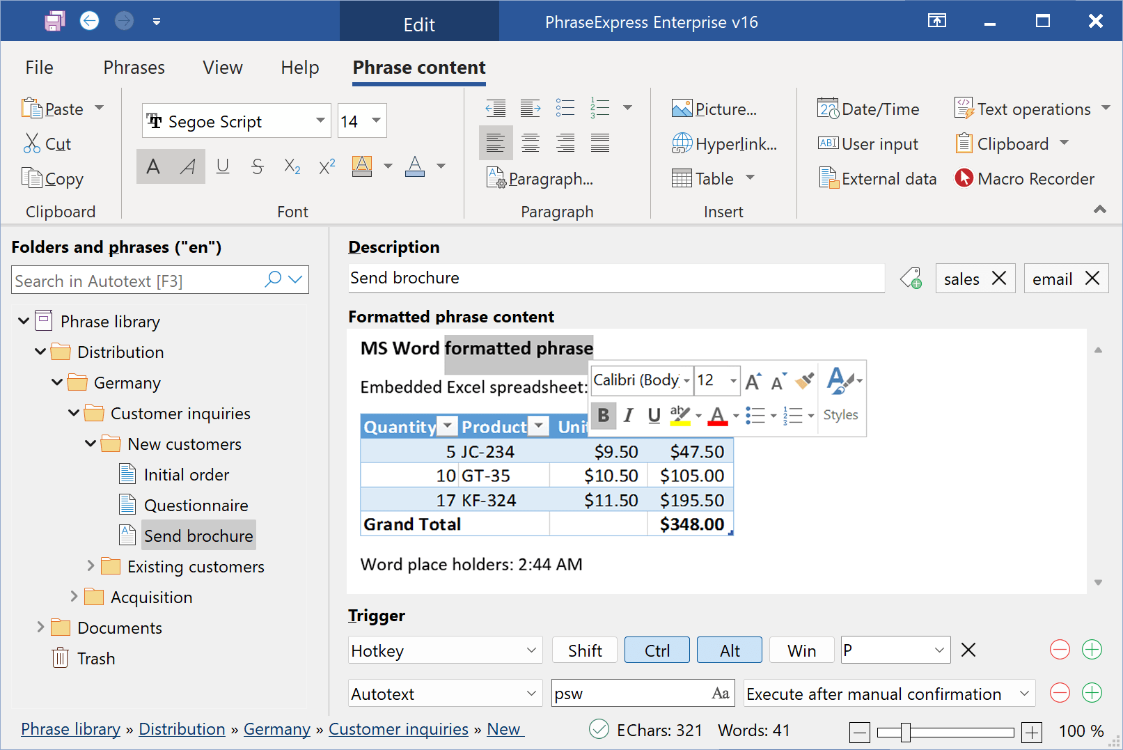Toggle left alignment button
Viewport: 1123px width, 750px height.
point(496,143)
